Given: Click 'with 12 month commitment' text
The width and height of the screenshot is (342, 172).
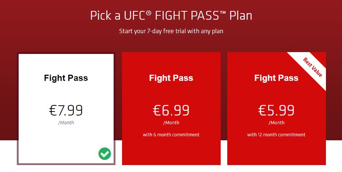Looking at the screenshot, I should tap(276, 134).
